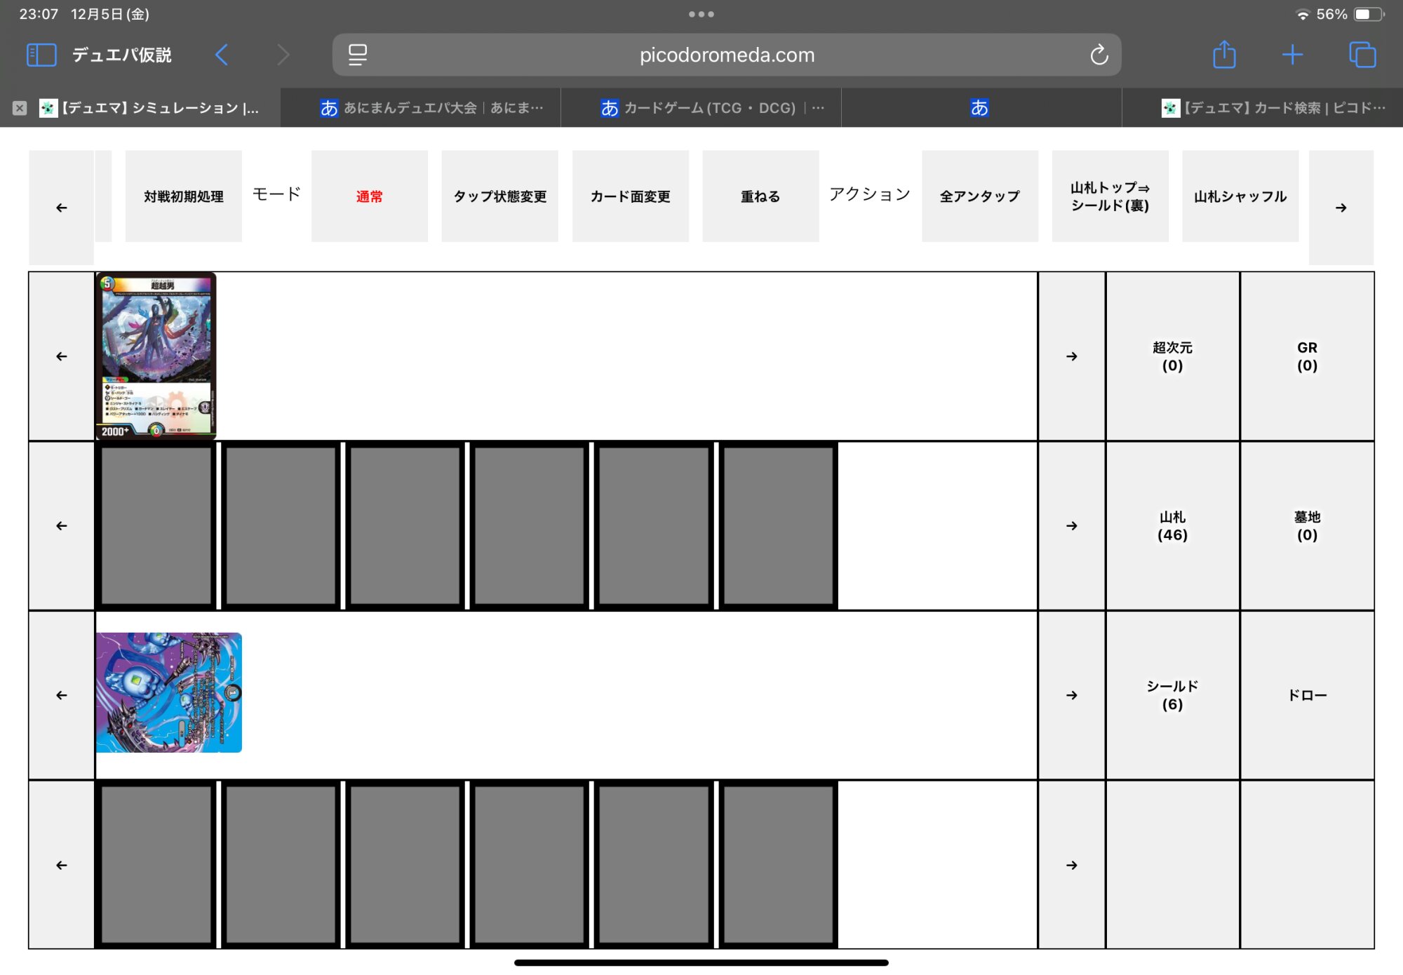The height and width of the screenshot is (975, 1403).
Task: Open a new tab with plus icon
Action: tap(1292, 55)
